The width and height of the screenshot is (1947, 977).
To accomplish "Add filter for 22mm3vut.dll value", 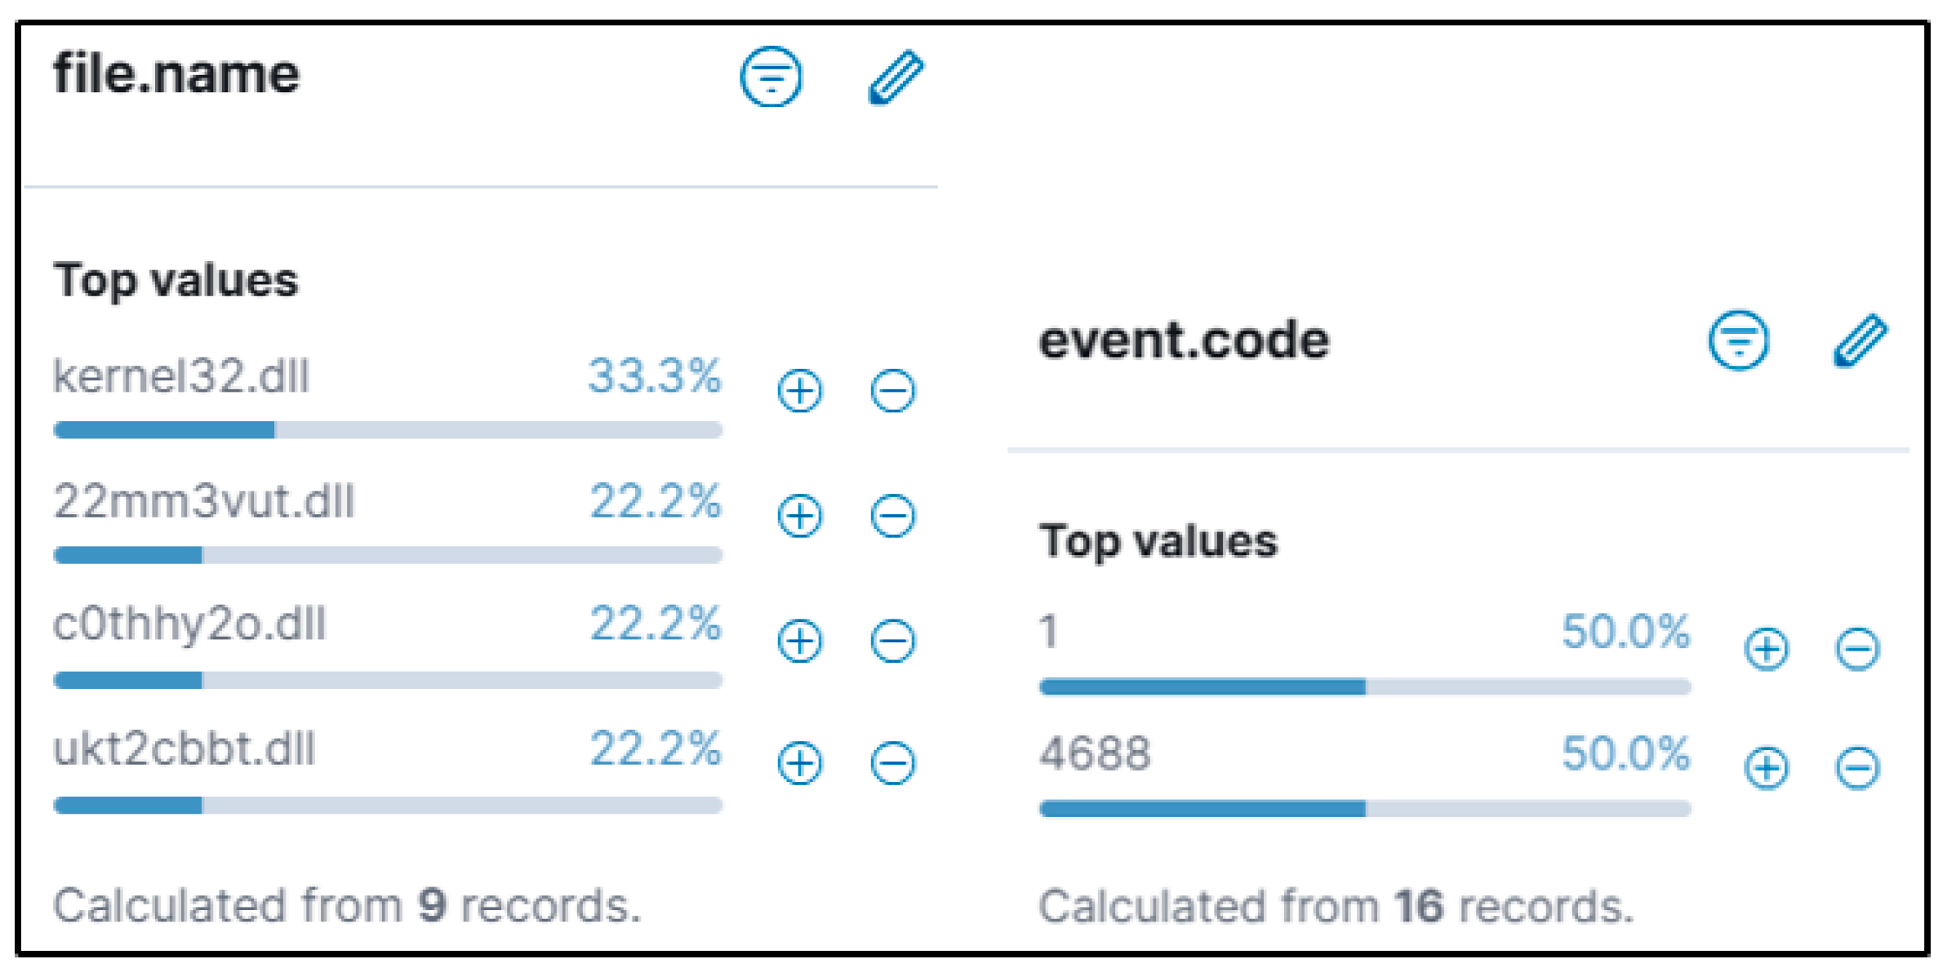I will pos(799,516).
